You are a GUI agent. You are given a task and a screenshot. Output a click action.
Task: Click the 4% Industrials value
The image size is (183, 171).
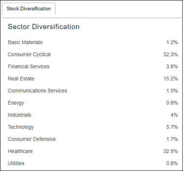(174, 115)
